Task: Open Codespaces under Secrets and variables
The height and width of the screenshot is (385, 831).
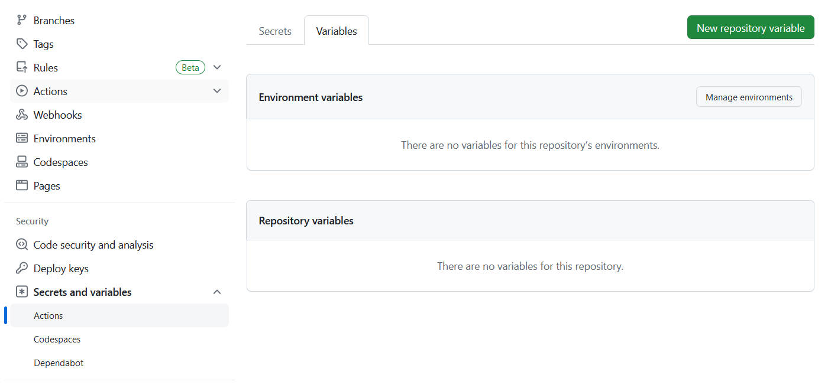Action: [57, 340]
